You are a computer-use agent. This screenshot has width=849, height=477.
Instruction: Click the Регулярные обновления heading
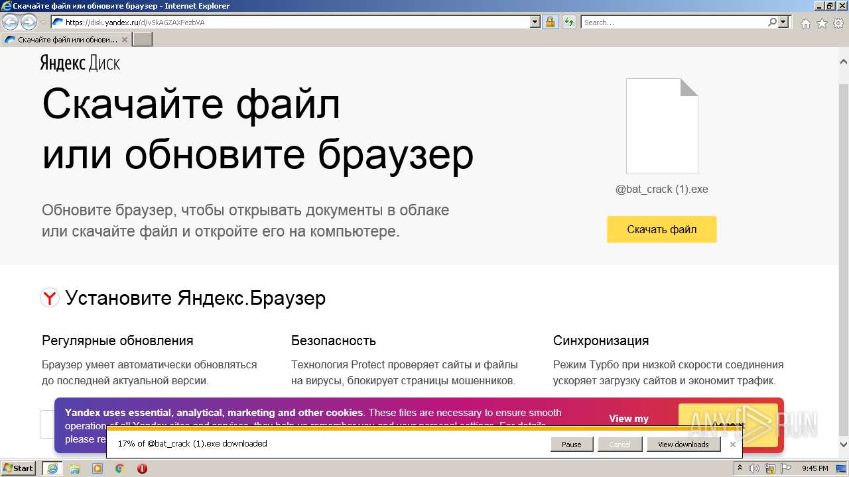pos(117,341)
